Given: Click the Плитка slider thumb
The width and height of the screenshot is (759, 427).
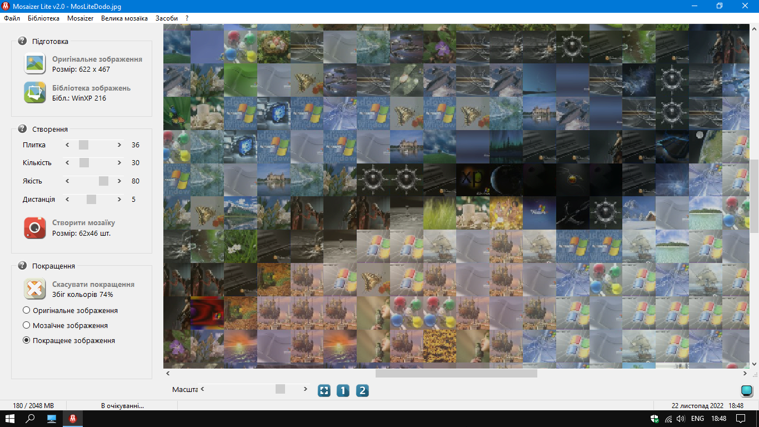Looking at the screenshot, I should pyautogui.click(x=83, y=145).
